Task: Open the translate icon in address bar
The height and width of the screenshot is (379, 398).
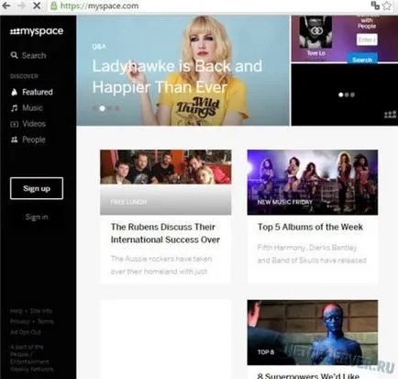Action: (x=375, y=6)
